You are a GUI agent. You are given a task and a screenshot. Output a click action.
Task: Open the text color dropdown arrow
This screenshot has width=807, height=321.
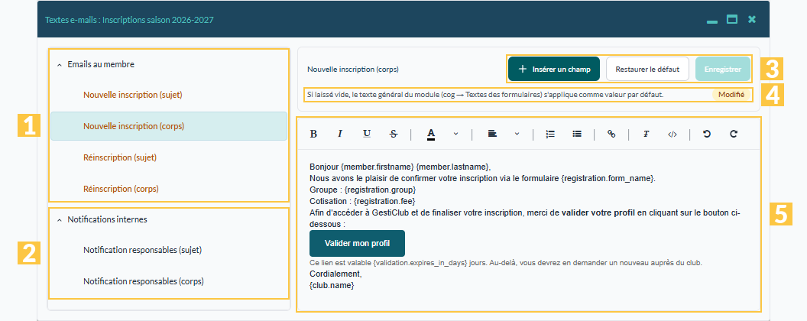[455, 134]
